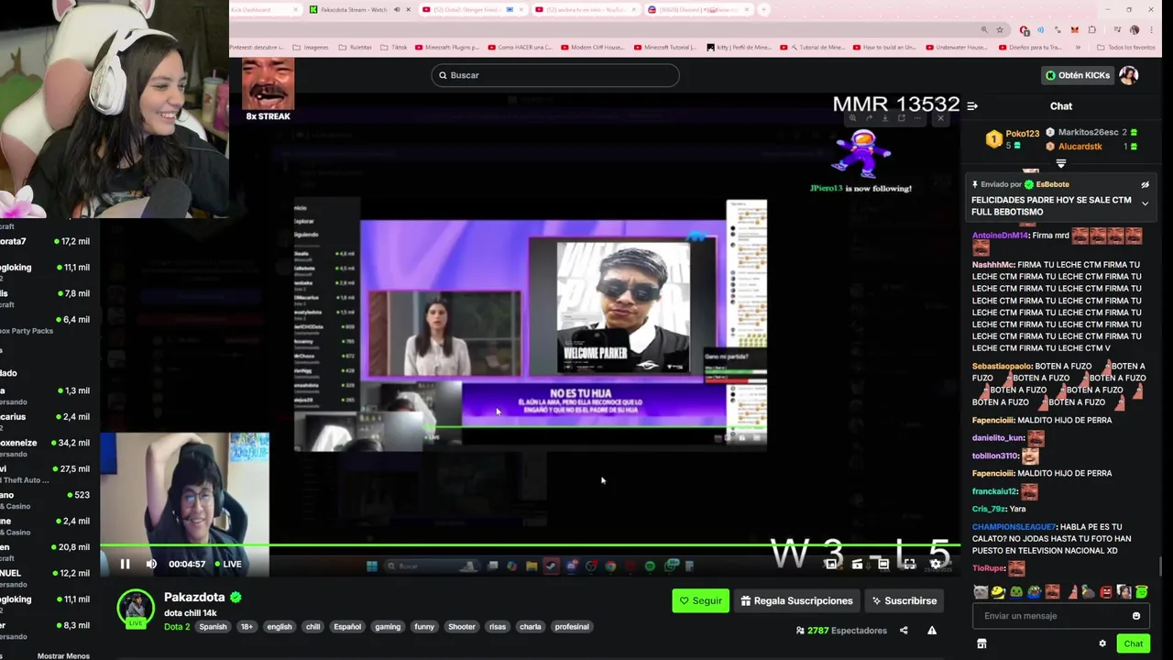Select the Spanish tag
The height and width of the screenshot is (660, 1173).
click(213, 627)
